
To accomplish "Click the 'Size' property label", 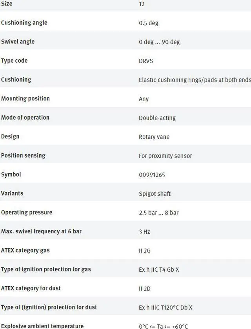I will tap(7, 4).
